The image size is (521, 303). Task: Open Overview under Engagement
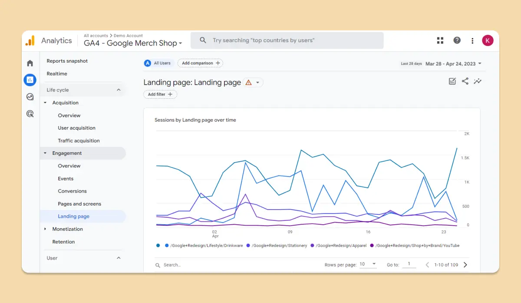click(69, 166)
